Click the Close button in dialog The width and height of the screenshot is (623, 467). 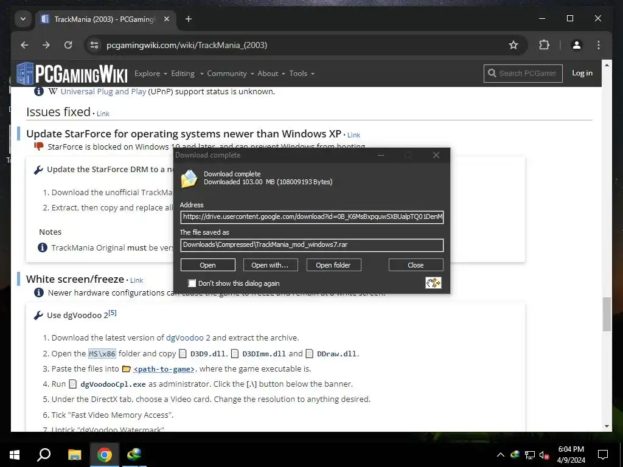tap(416, 265)
